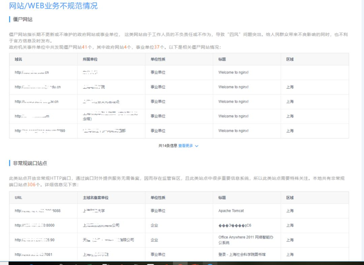Click the orange number 41
This screenshot has height=265, width=364.
pos(85,47)
